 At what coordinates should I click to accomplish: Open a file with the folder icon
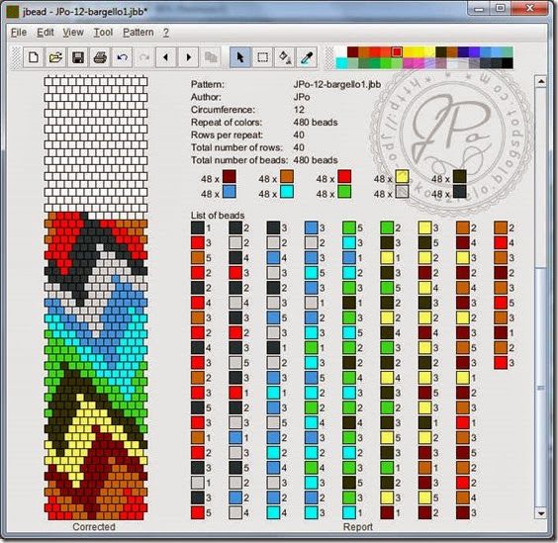[55, 57]
